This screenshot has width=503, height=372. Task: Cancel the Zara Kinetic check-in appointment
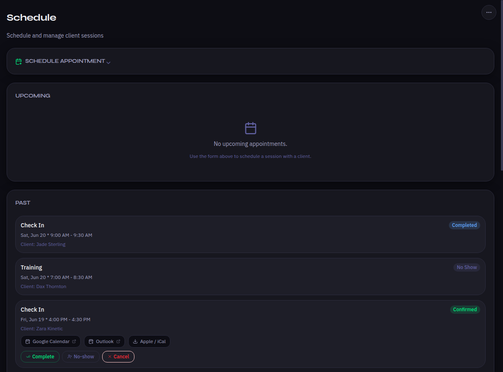click(x=118, y=357)
